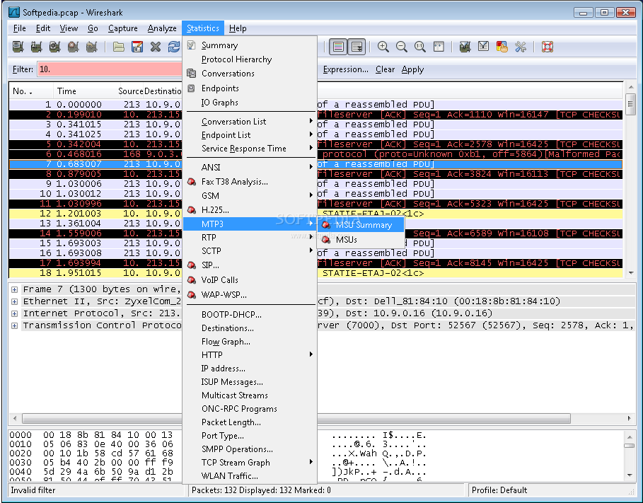Expand Conversation List submenu
The image size is (643, 503).
tap(249, 122)
